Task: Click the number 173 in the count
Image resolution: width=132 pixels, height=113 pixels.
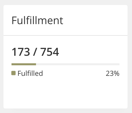Action: [21, 52]
